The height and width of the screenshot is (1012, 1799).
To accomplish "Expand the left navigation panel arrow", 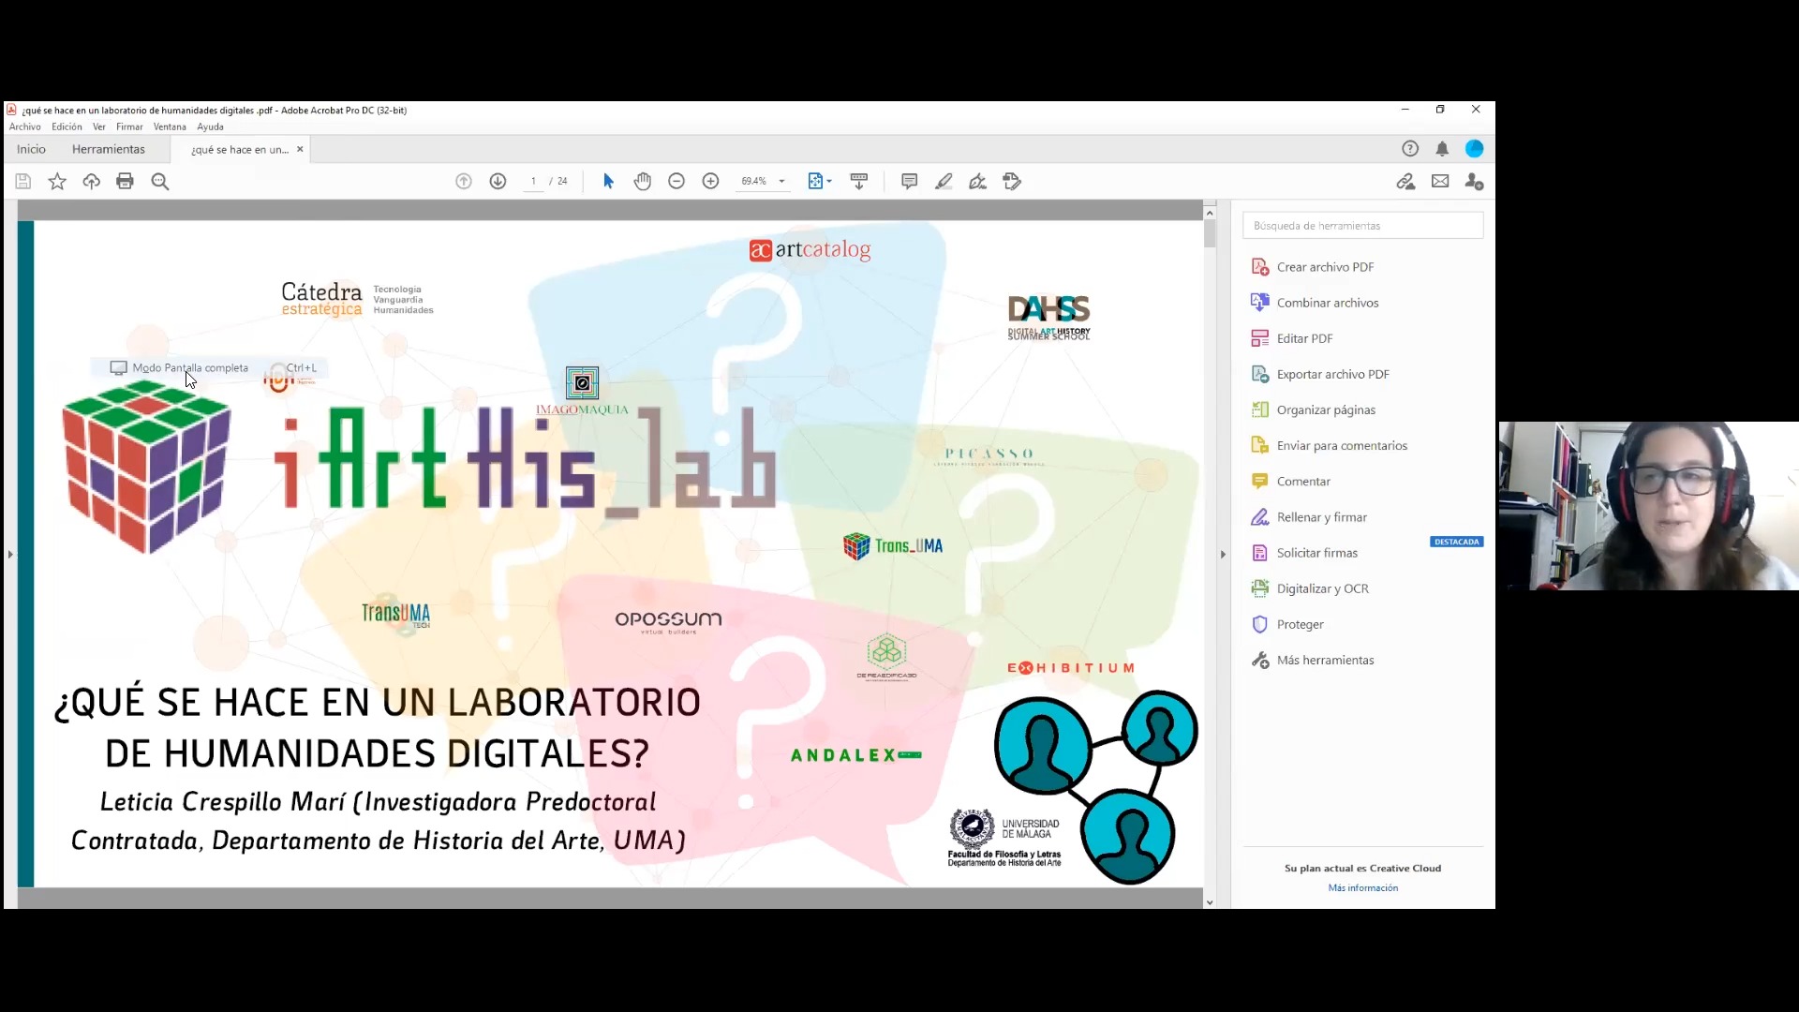I will click(x=10, y=555).
